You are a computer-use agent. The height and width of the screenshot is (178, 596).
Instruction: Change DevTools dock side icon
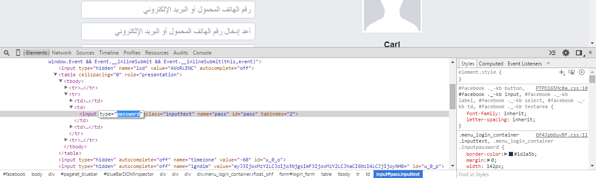(579, 53)
